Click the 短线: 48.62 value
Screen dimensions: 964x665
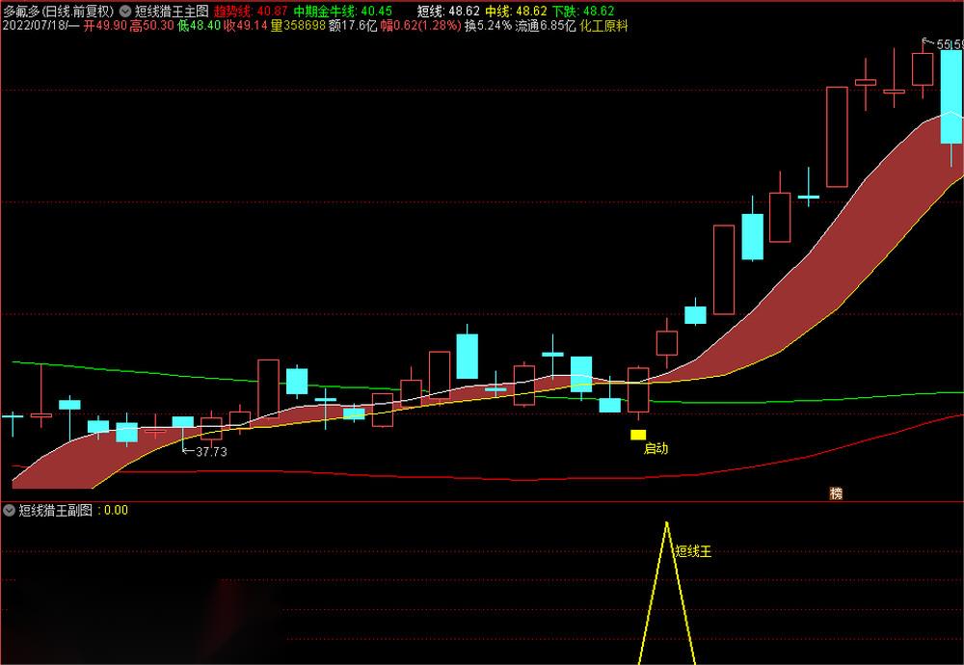click(x=449, y=11)
